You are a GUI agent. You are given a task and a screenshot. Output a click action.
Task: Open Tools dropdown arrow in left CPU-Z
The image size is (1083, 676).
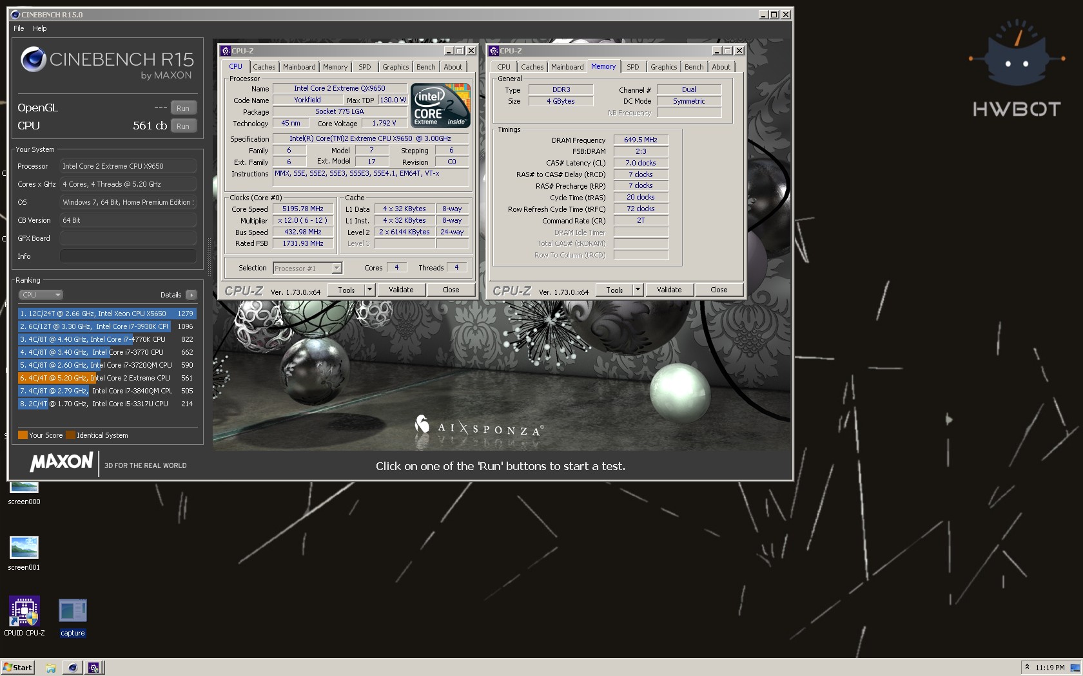370,290
